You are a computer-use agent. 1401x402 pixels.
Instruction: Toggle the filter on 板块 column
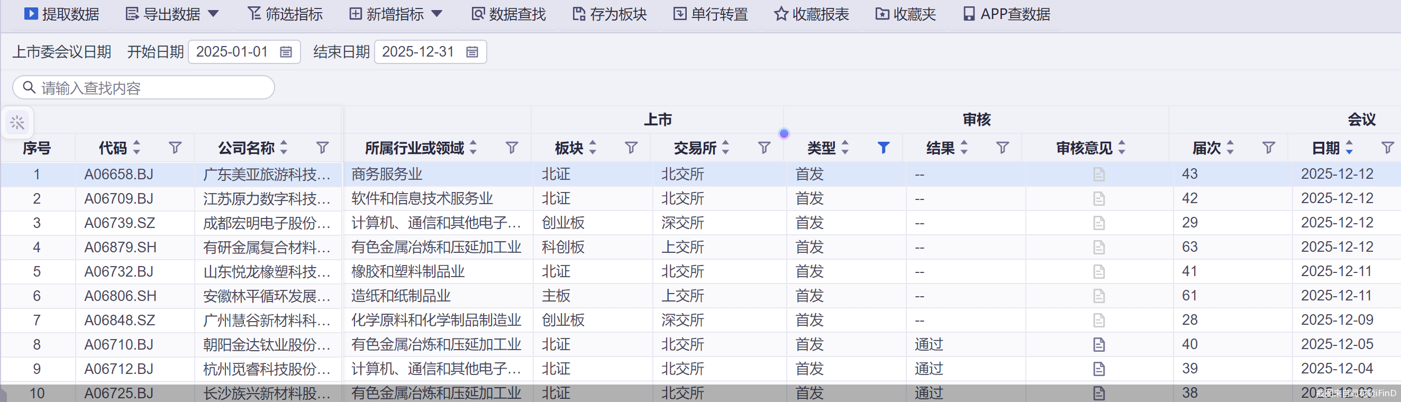tap(631, 148)
